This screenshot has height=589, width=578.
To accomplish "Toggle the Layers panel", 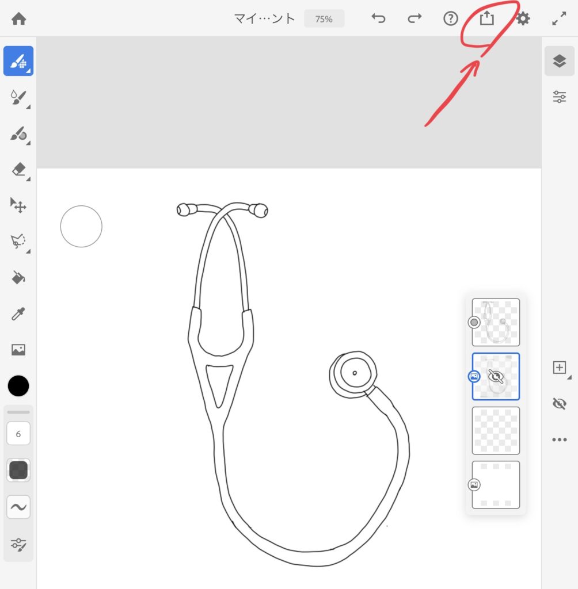I will (559, 61).
